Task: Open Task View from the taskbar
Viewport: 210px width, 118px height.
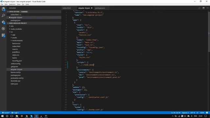Action: point(12,116)
